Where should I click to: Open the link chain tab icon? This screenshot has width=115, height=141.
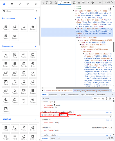pos(20,4)
